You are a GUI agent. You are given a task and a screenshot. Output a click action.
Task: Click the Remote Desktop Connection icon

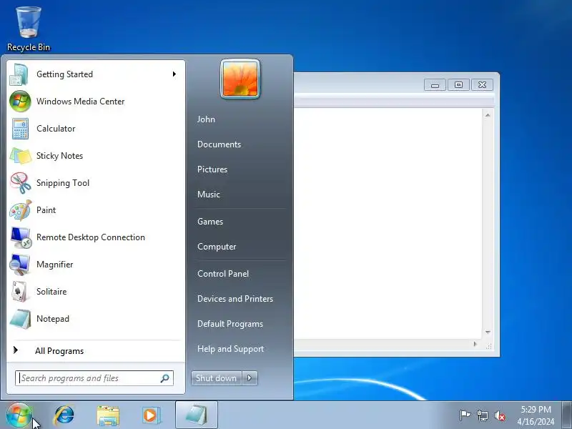click(21, 237)
